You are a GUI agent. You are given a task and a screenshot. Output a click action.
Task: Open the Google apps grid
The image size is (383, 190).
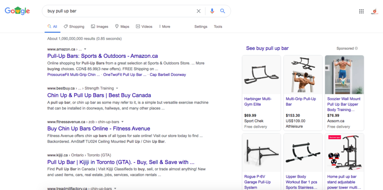pyautogui.click(x=361, y=11)
